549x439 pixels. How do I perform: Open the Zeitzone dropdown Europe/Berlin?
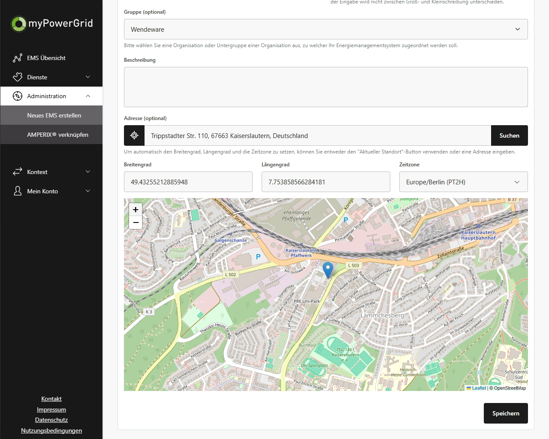tap(464, 182)
